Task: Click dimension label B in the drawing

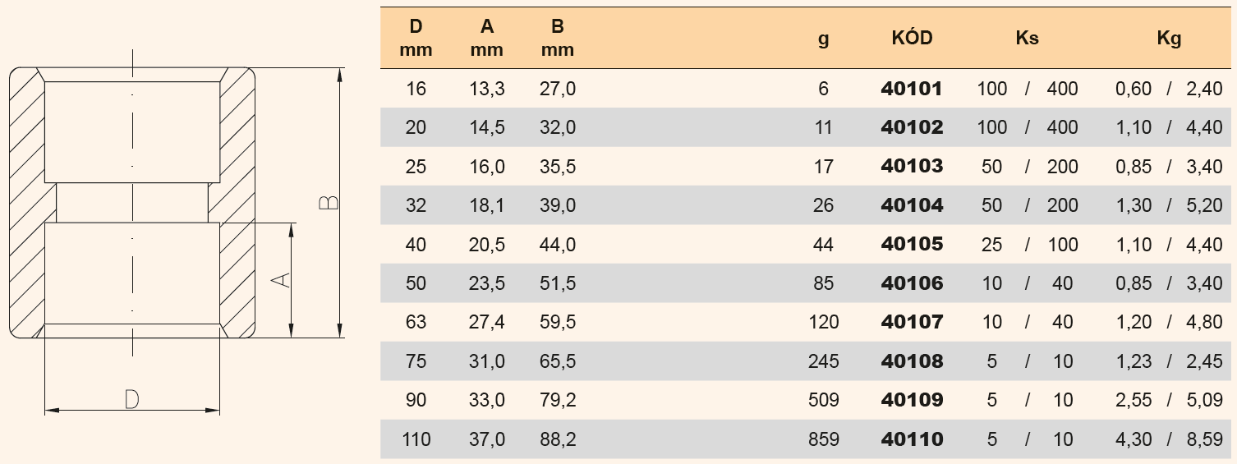Action: point(329,203)
